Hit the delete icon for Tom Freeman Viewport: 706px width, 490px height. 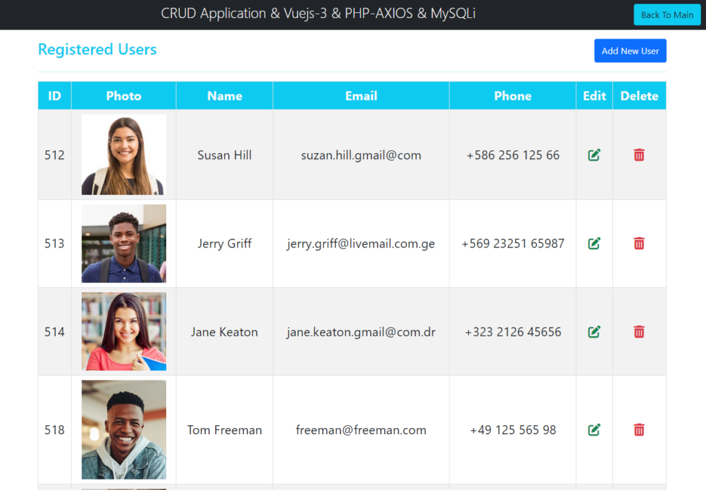639,430
